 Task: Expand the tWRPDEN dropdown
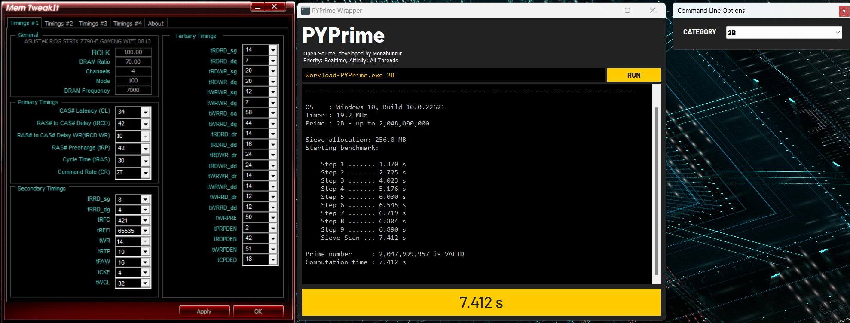tap(273, 249)
